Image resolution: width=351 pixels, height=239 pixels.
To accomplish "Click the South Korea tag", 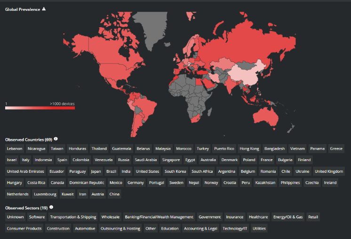I will (175, 171).
